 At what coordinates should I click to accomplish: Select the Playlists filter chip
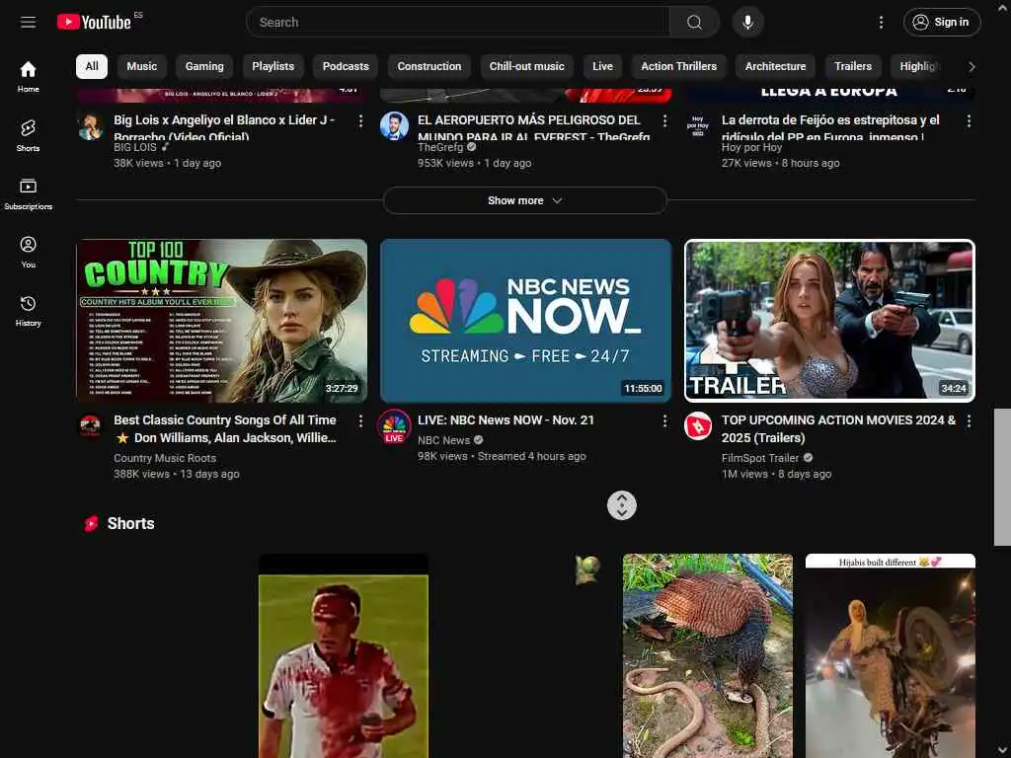[272, 66]
